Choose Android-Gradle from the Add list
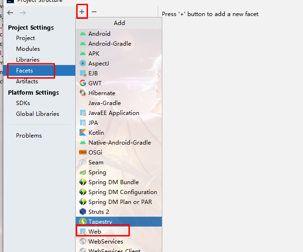Viewport: 303px width, 252px height. tap(119, 44)
